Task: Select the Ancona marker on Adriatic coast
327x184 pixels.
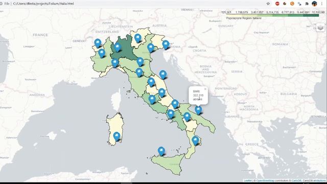Action: pyautogui.click(x=163, y=75)
